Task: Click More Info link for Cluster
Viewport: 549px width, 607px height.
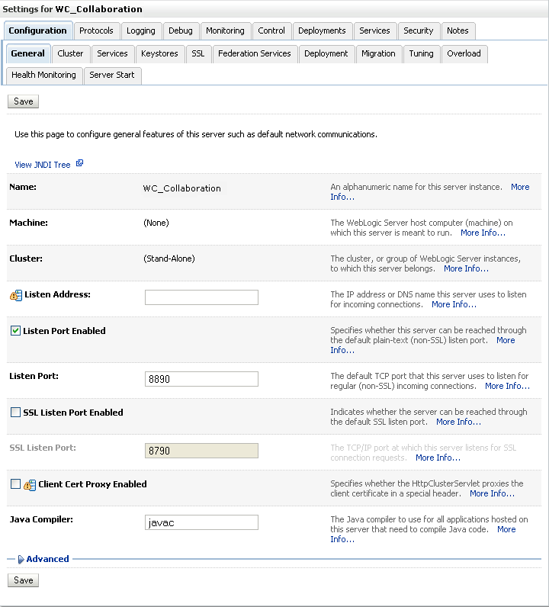Action: (466, 268)
